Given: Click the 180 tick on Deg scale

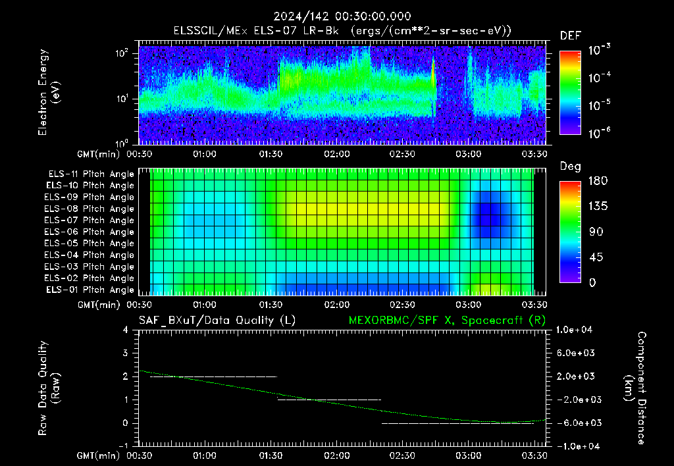Looking at the screenshot, I should click(x=598, y=181).
